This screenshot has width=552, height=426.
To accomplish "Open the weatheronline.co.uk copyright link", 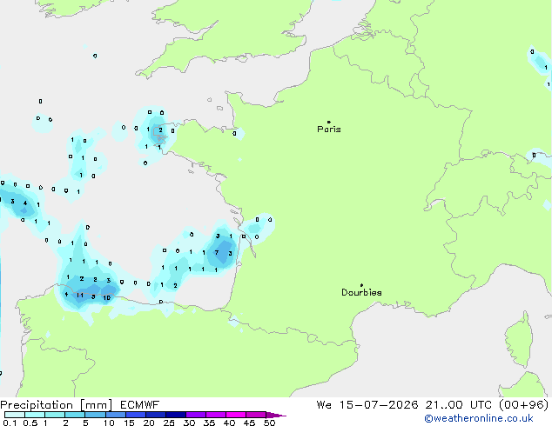I will (479, 419).
